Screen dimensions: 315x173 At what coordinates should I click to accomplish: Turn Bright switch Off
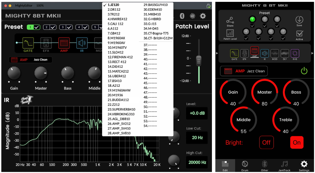pos(266,143)
